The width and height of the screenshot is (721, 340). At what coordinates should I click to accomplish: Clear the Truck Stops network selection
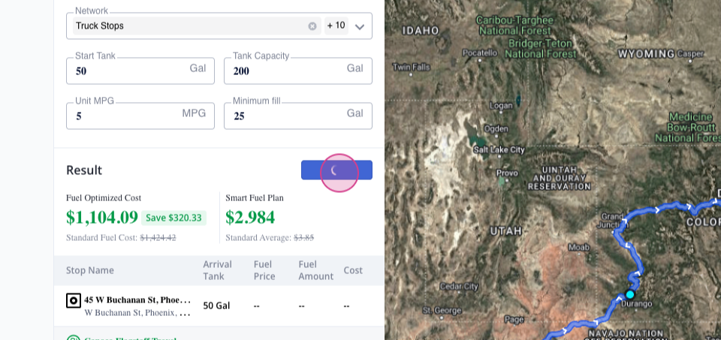(x=312, y=26)
